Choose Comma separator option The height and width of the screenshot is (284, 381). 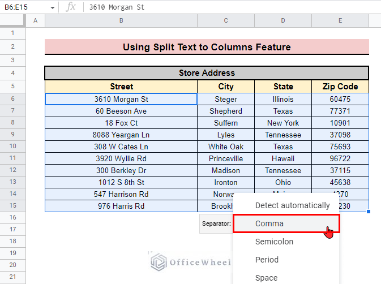click(286, 223)
